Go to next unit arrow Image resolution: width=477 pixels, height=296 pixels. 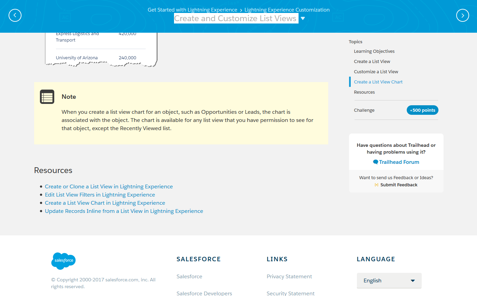(x=463, y=15)
